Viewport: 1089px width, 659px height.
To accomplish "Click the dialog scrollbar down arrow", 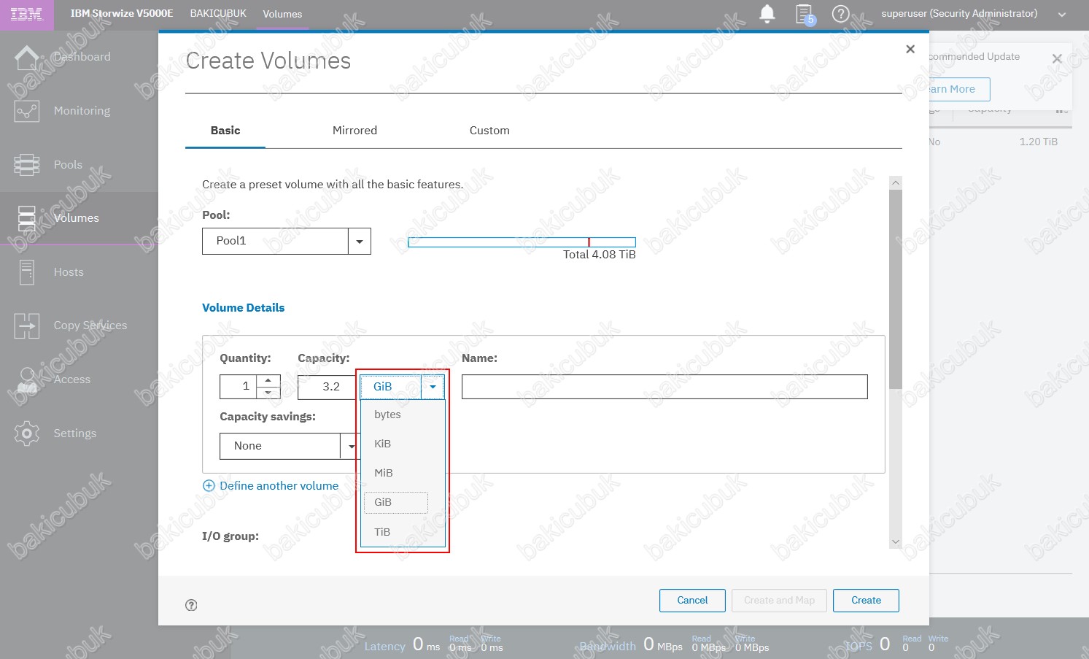I will pos(896,542).
